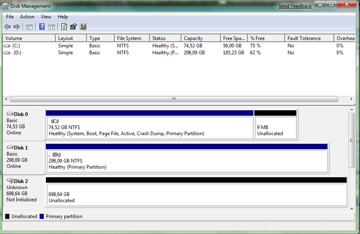Toggle the Show/Hide Console Tree icon
This screenshot has width=360, height=234.
(29, 27)
